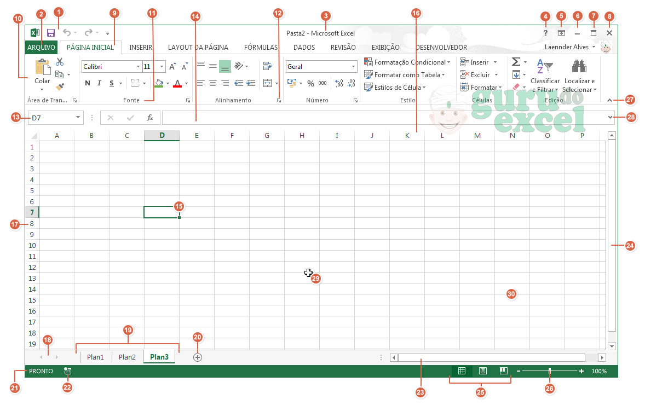Decrease decimal places
Viewport: 645px width, 405px height.
(352, 84)
